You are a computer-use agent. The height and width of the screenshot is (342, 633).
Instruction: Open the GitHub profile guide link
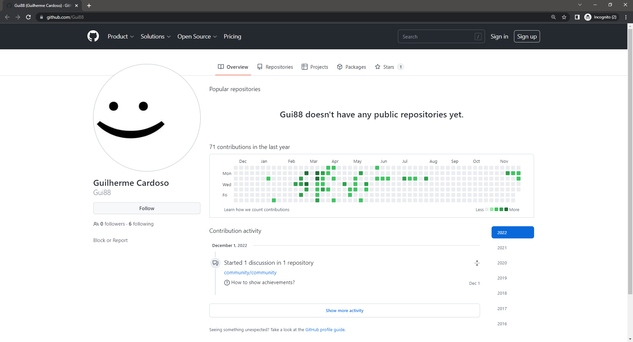coord(325,330)
